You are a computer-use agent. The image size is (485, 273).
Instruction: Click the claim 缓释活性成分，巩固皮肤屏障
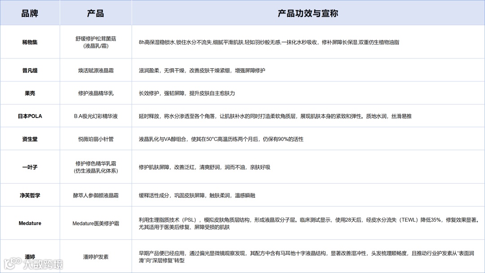(x=197, y=195)
